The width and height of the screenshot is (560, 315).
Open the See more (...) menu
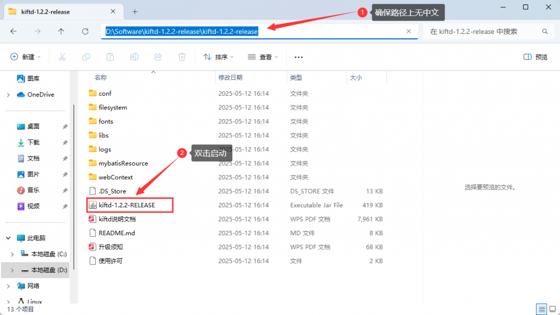[x=298, y=57]
